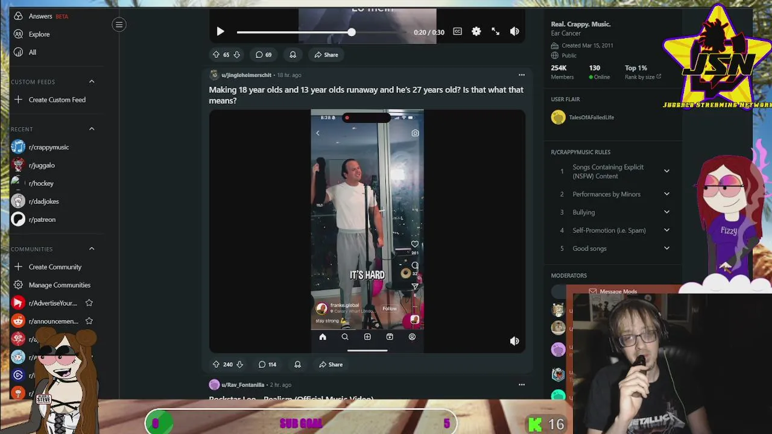Screen dimensions: 772x434
Task: Message the moderators
Action: pos(613,292)
